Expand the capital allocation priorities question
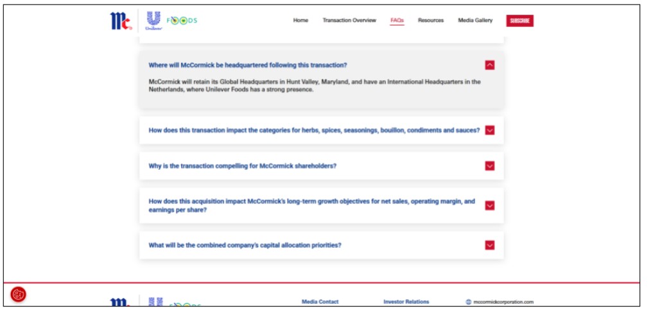 490,245
